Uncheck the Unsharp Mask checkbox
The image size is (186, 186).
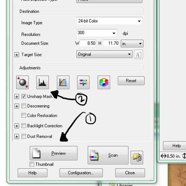(24, 97)
